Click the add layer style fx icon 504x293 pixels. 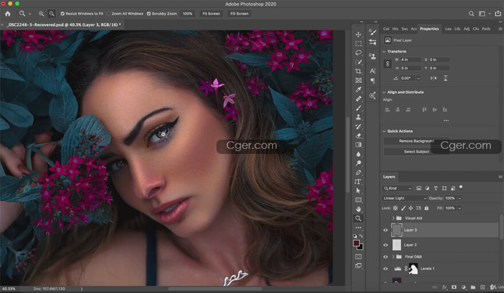444,287
